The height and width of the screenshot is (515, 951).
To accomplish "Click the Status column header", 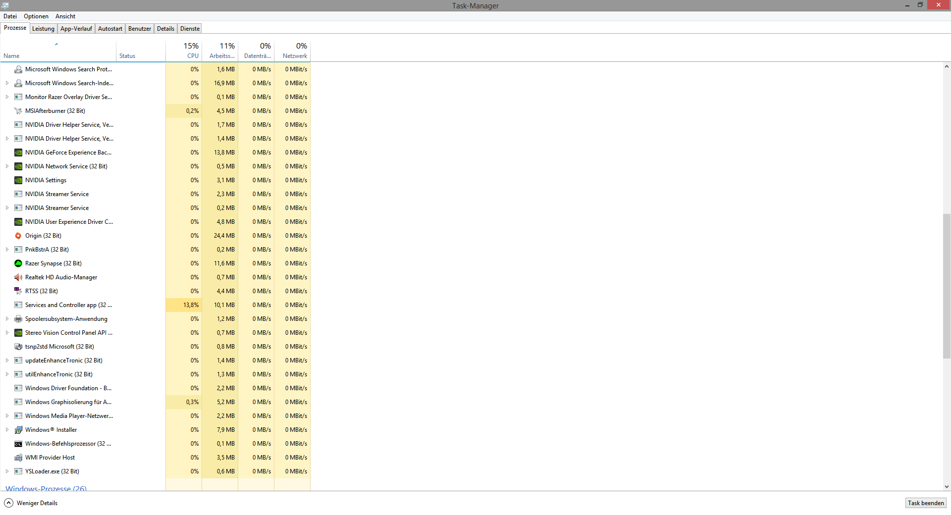I will coord(141,51).
